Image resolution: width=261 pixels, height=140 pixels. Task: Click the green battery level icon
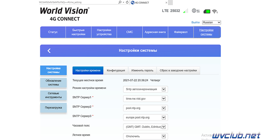tap(207, 11)
